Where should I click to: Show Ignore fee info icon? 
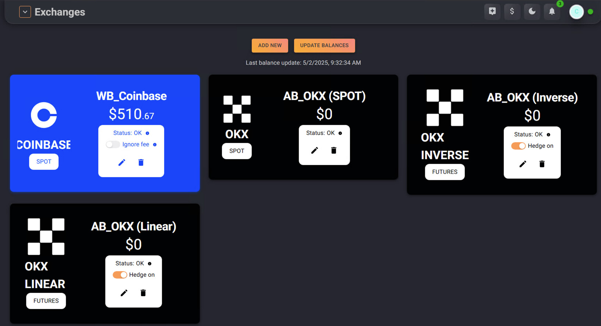pyautogui.click(x=155, y=145)
